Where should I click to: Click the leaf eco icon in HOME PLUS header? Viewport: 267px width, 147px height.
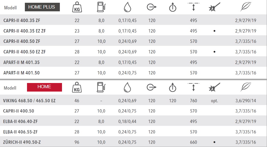[x=246, y=7]
